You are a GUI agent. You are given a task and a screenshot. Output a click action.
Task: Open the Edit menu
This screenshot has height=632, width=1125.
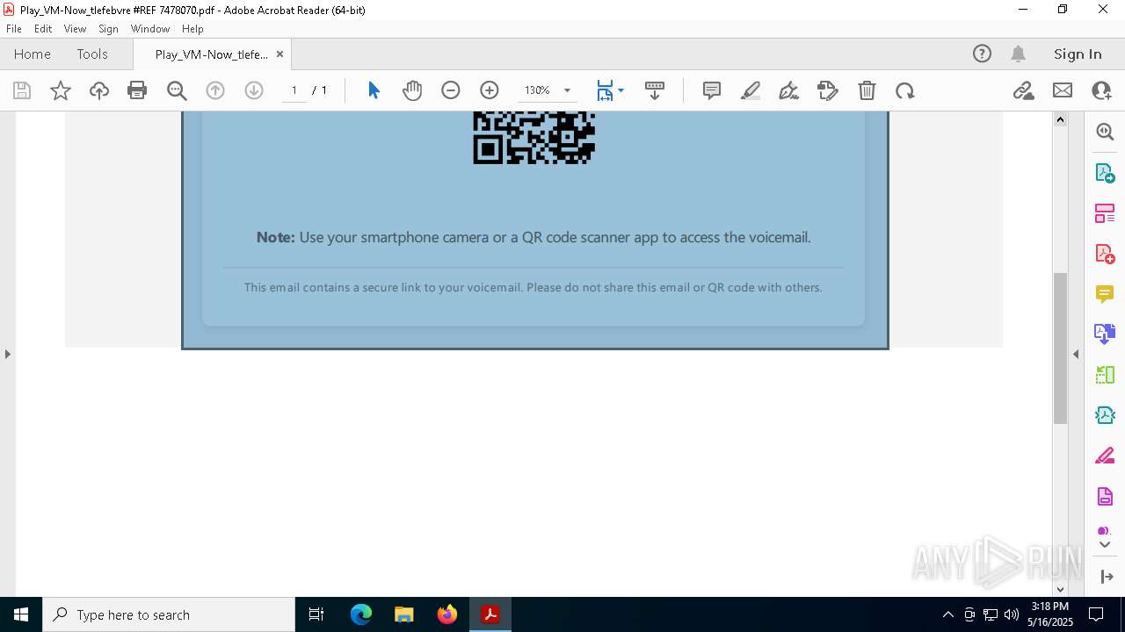[43, 29]
